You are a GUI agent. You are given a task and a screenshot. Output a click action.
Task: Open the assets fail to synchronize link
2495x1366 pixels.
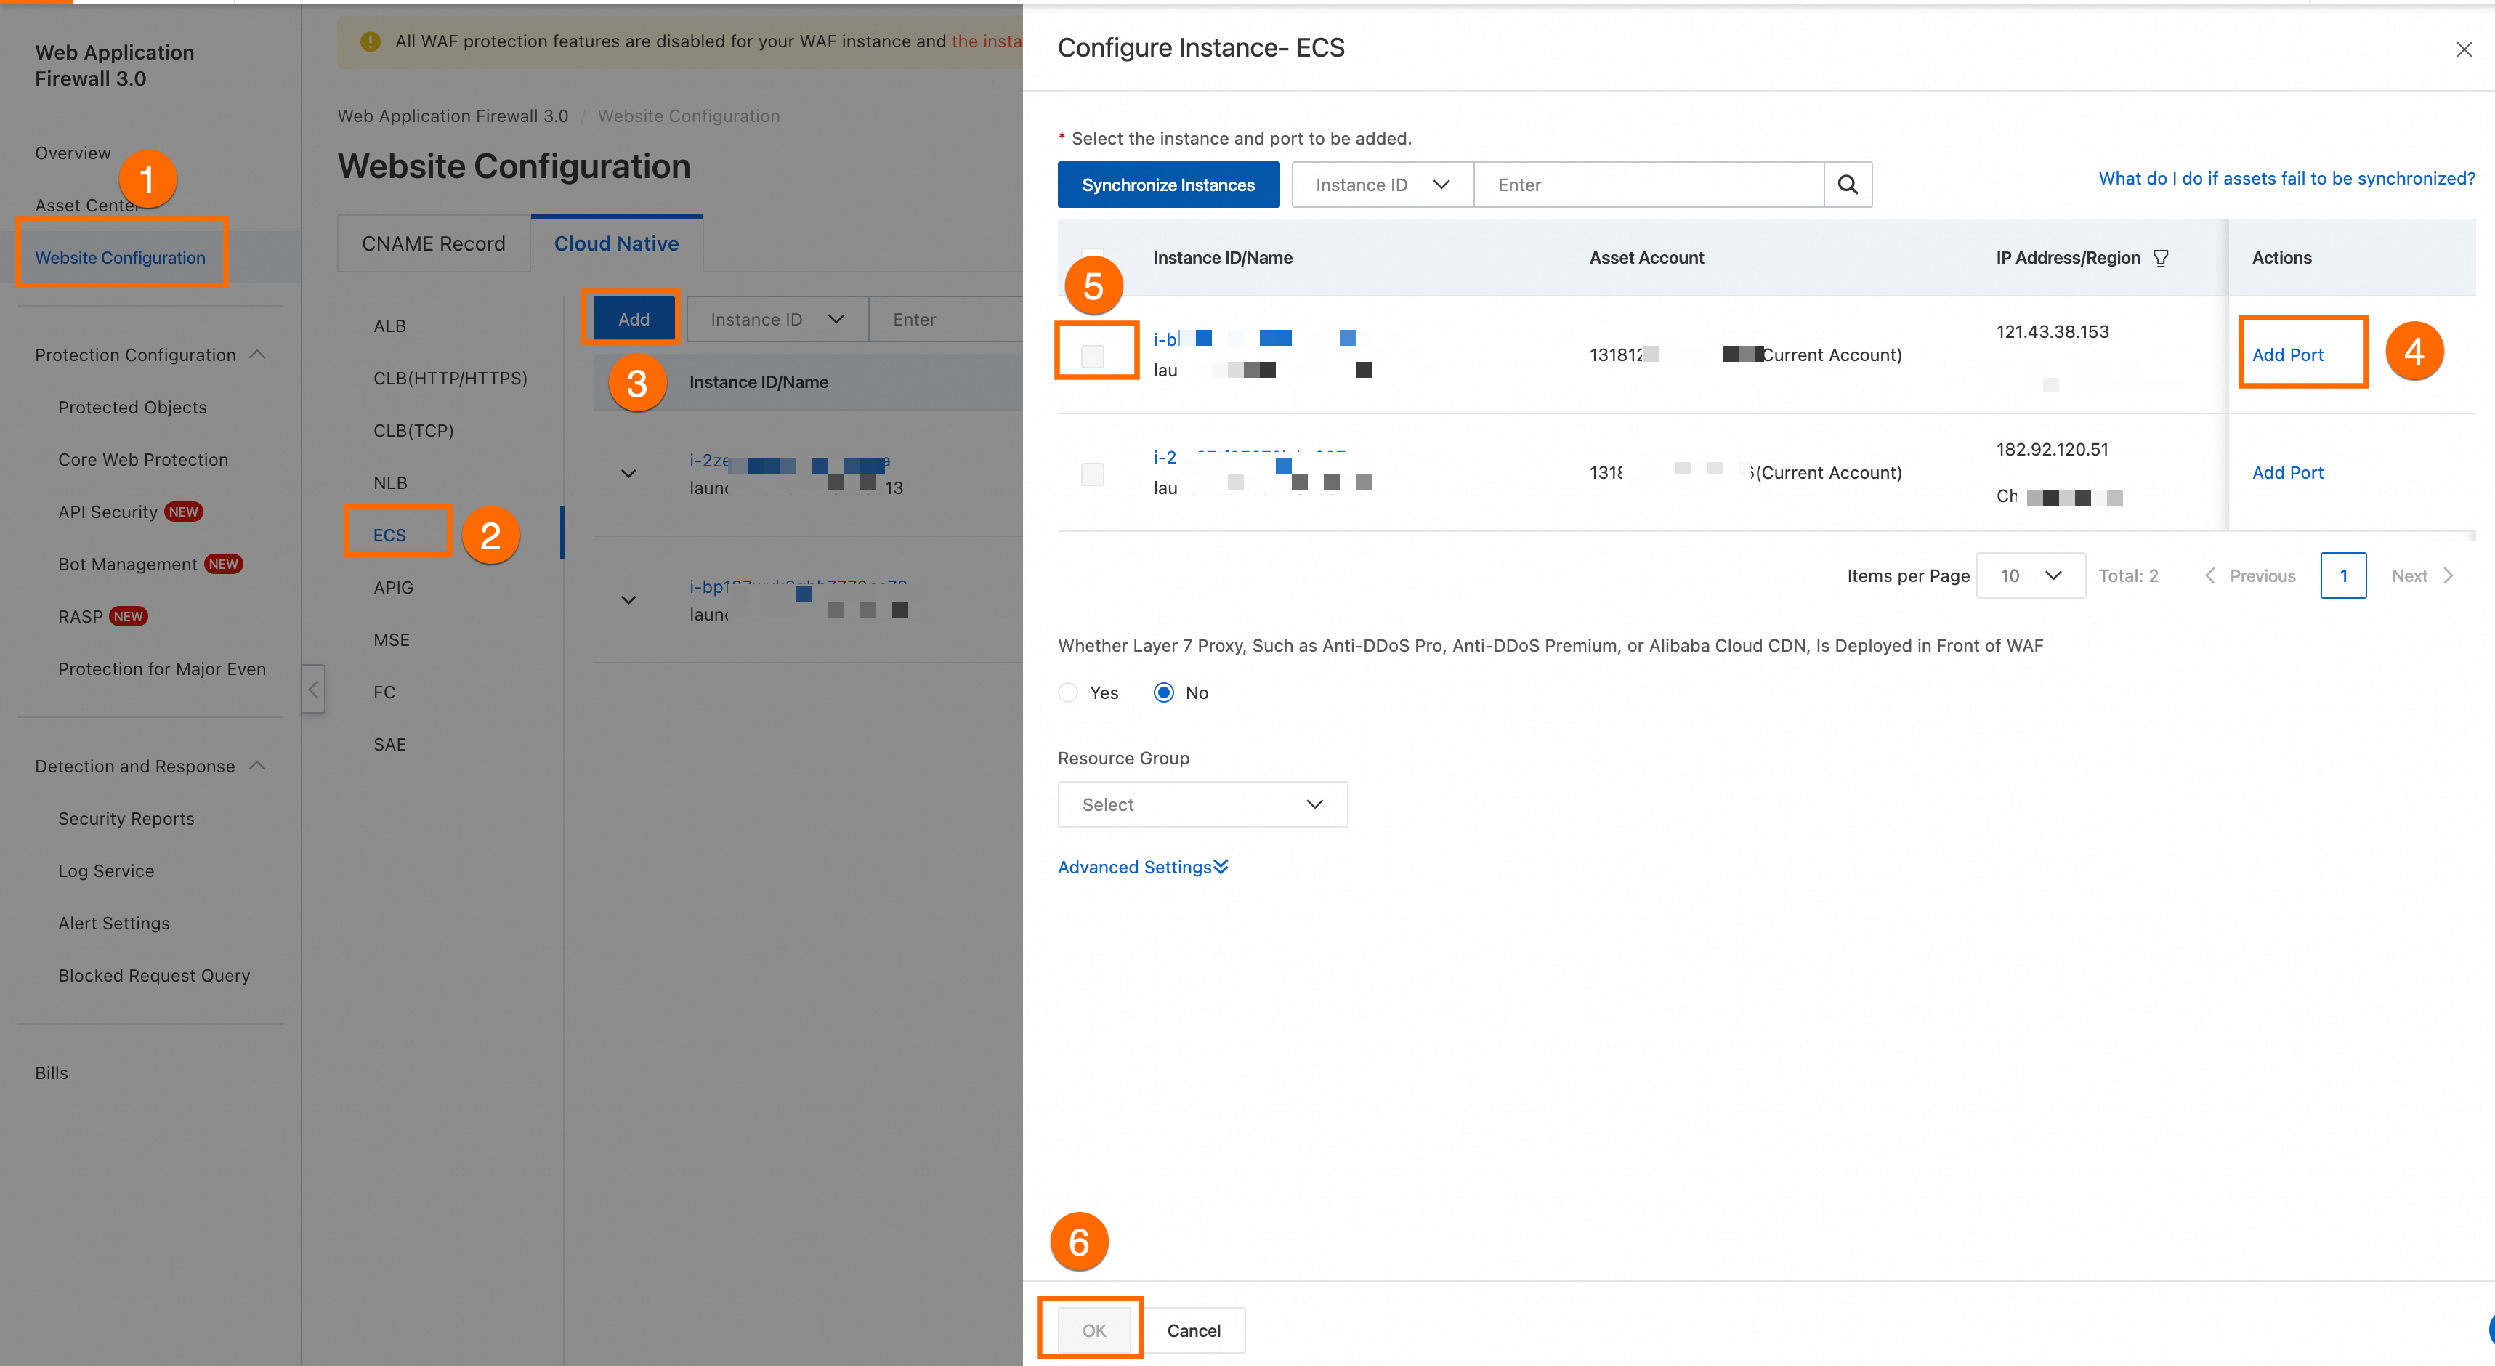coord(2286,178)
